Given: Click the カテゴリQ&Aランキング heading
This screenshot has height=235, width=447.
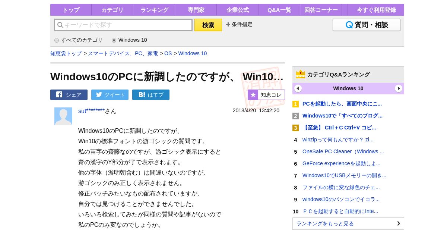Looking at the screenshot, I should point(339,74).
